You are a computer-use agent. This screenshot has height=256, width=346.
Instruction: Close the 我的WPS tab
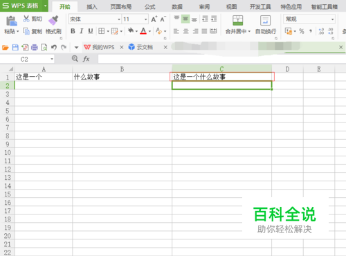[122, 47]
